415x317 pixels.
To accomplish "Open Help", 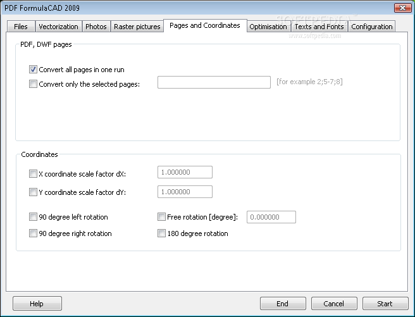I will point(37,304).
